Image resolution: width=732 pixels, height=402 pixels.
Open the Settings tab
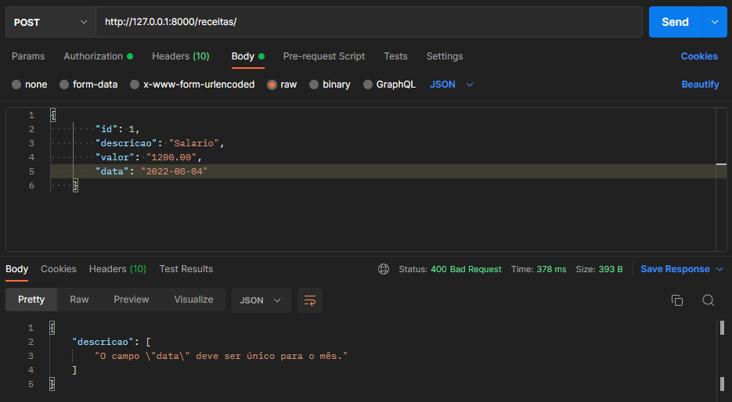[445, 56]
